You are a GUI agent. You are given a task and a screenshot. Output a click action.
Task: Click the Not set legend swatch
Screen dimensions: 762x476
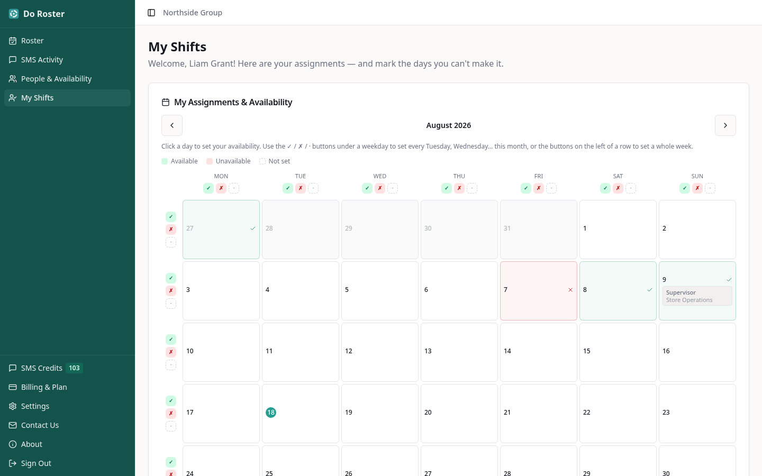pos(262,161)
